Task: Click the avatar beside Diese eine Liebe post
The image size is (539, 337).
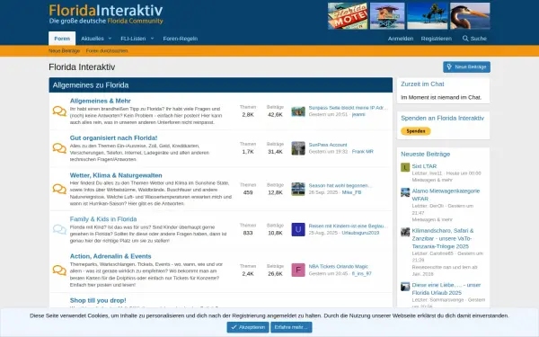Action: [405, 287]
